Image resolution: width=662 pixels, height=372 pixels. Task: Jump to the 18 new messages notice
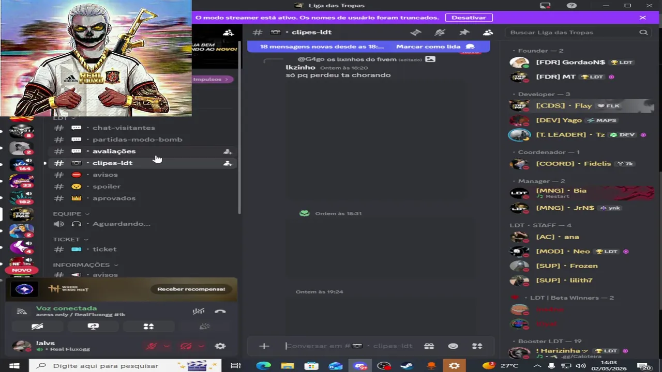322,47
